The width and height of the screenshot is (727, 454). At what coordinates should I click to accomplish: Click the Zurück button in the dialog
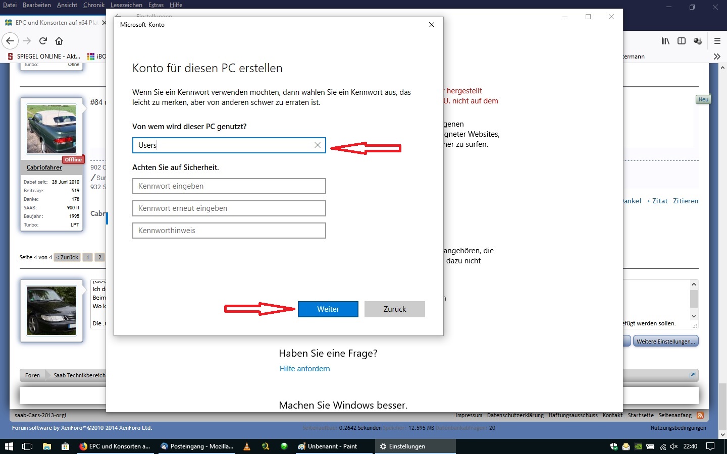click(x=395, y=309)
